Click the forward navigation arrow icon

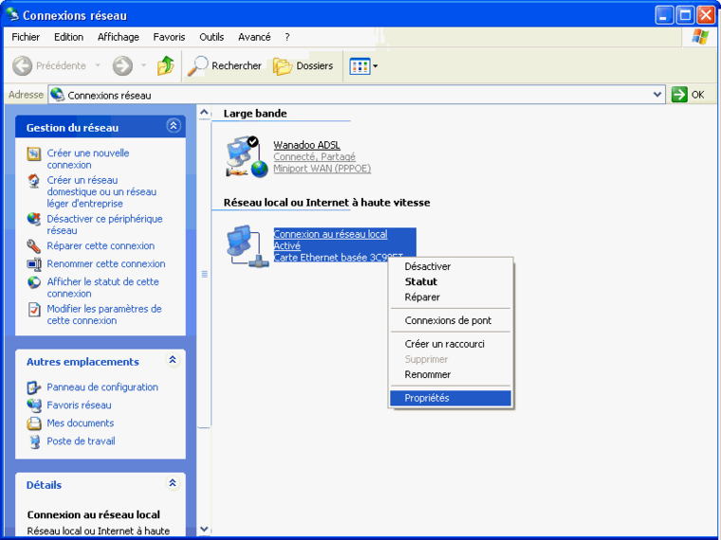[122, 65]
